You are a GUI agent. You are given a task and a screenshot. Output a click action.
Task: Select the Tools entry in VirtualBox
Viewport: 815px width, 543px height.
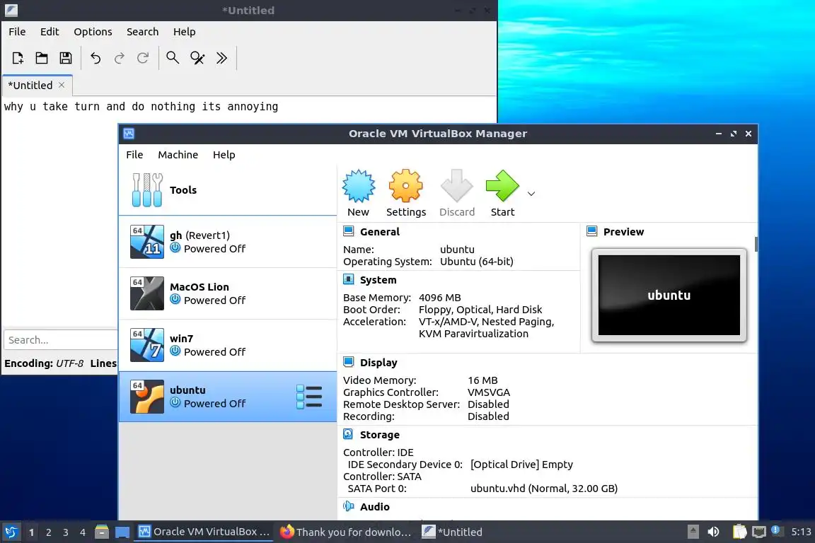[228, 190]
